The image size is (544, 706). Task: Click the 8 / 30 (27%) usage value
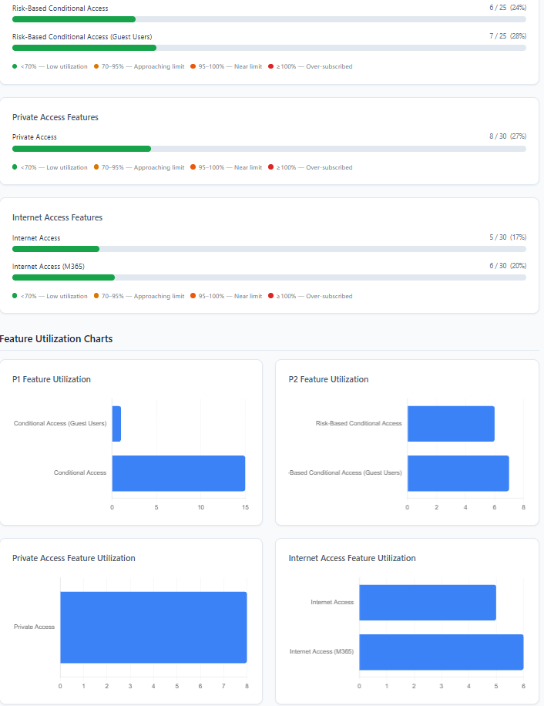(x=507, y=136)
